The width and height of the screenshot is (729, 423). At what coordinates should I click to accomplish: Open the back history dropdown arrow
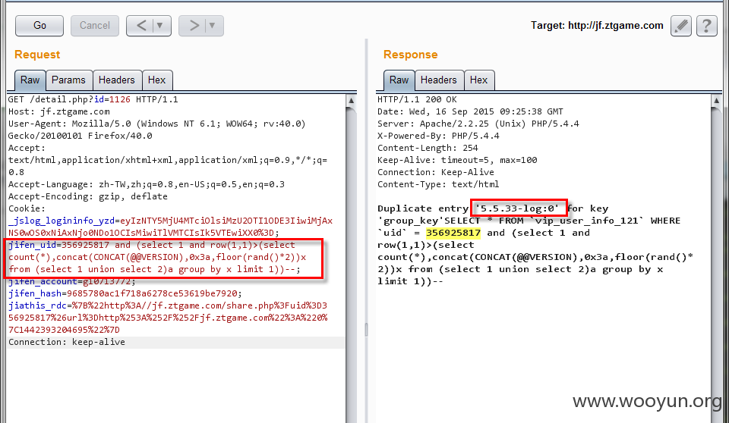(x=160, y=26)
